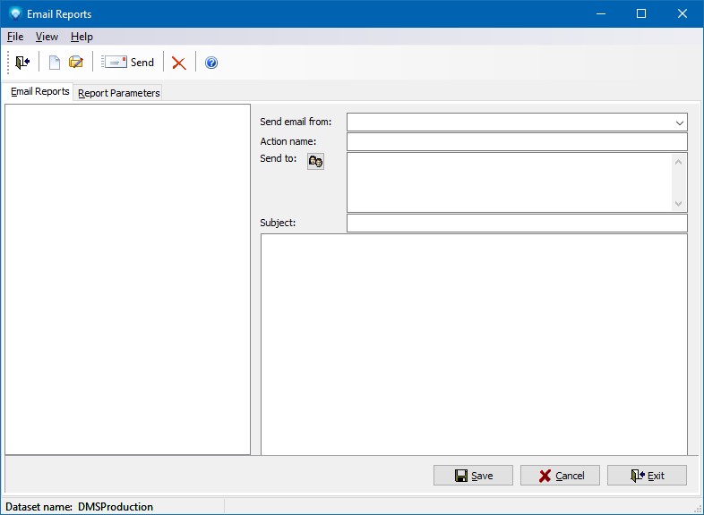This screenshot has height=515, width=704.
Task: Open the recipient picker icon beside Send to
Action: (315, 161)
